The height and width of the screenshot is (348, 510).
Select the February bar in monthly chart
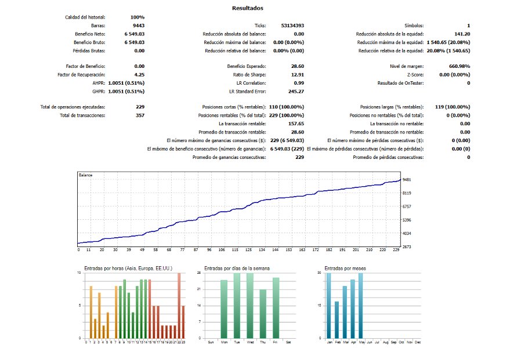click(x=337, y=320)
